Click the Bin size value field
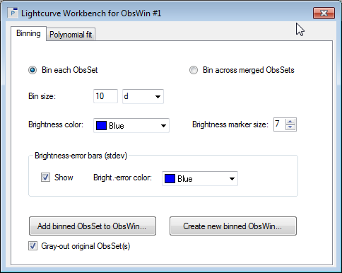This screenshot has height=273, width=342. [105, 96]
